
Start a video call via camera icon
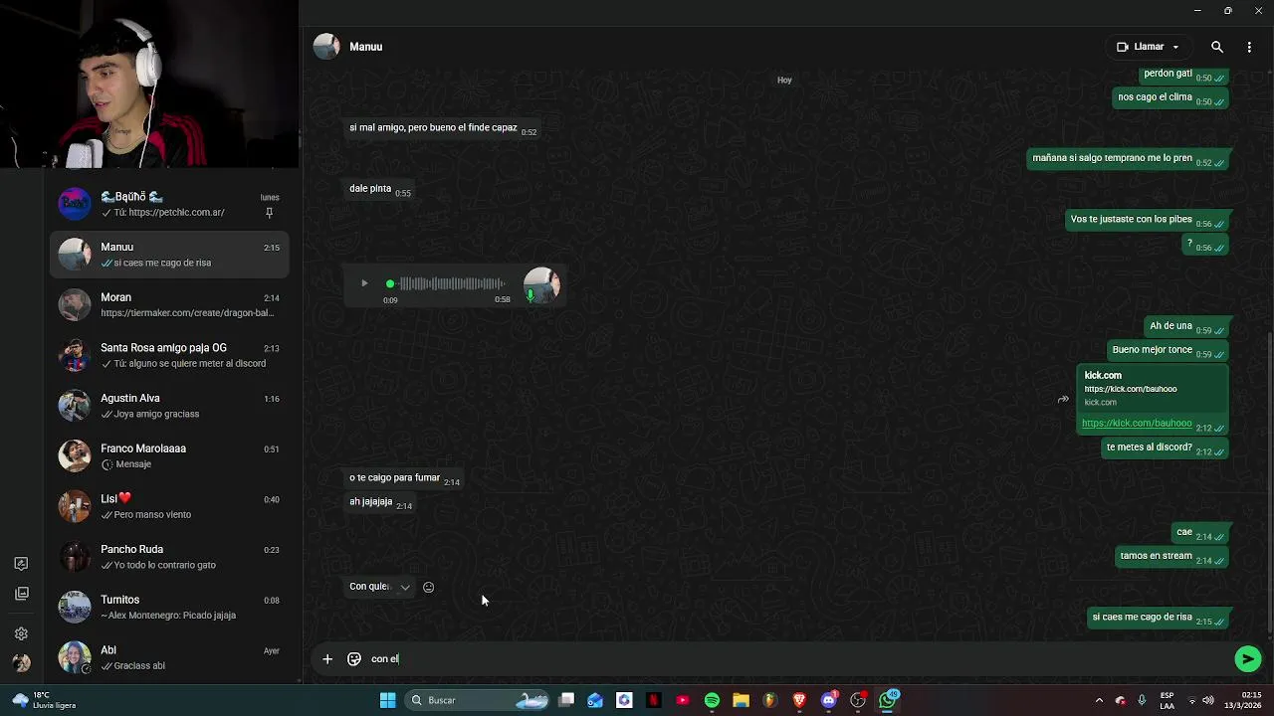(1123, 47)
